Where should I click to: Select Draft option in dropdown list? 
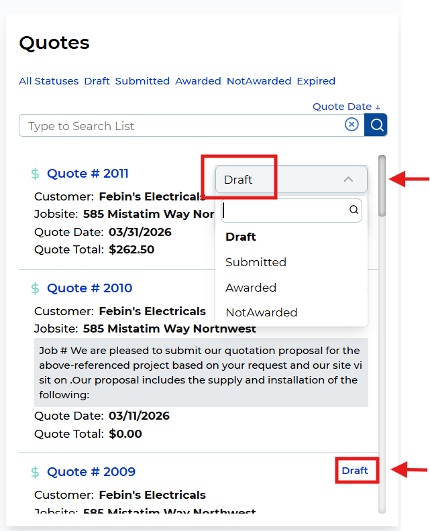click(241, 237)
